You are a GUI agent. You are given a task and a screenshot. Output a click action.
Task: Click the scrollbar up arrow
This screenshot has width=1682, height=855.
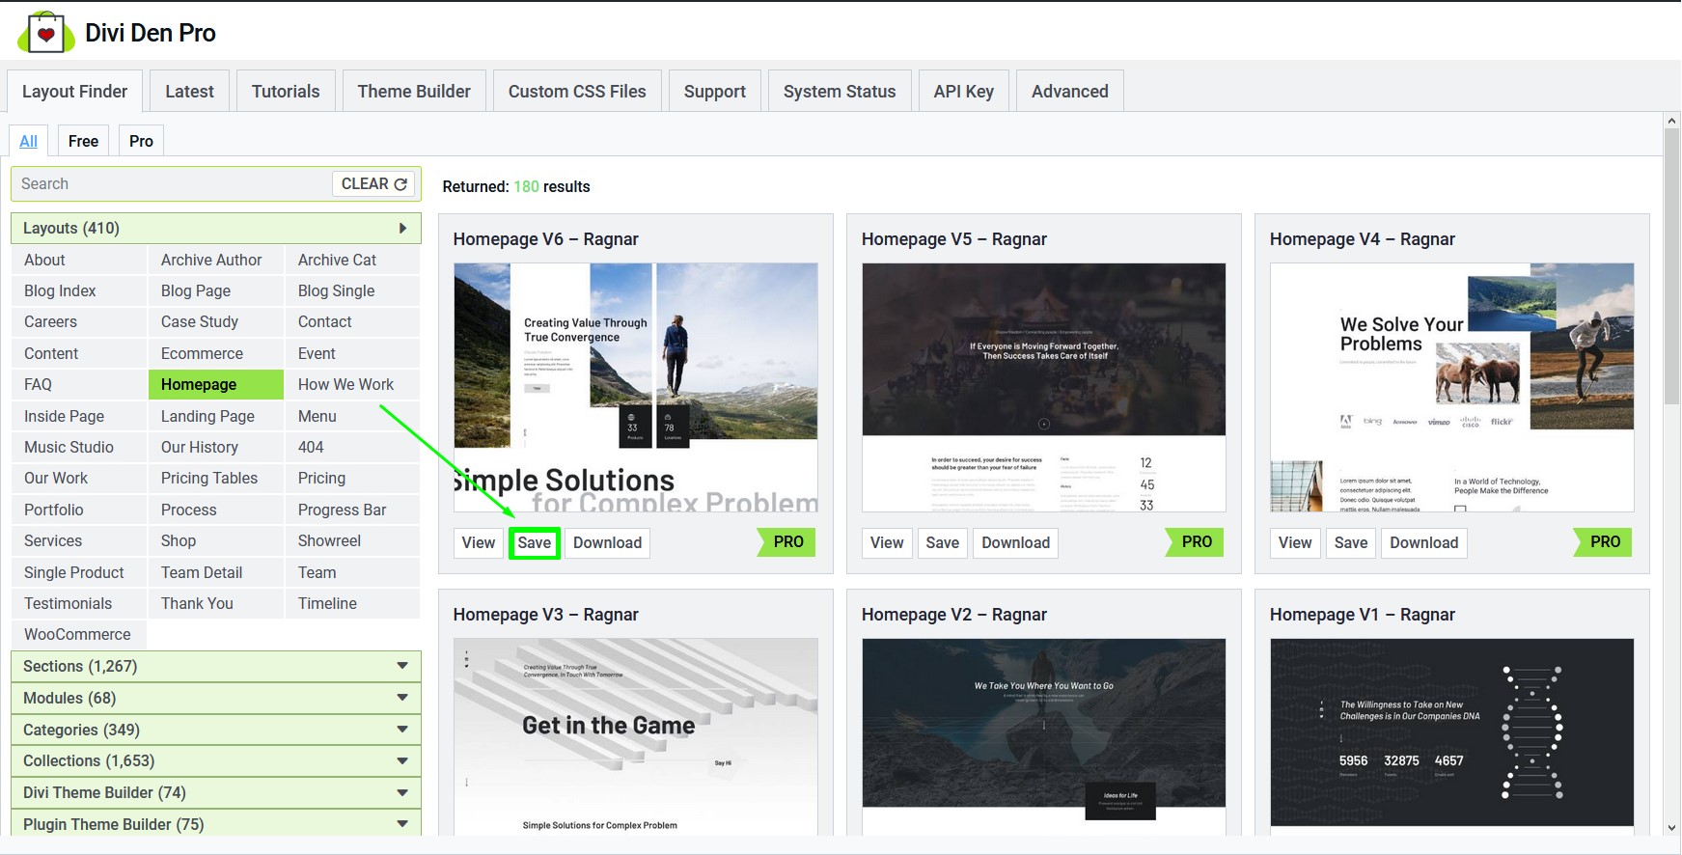(1671, 122)
